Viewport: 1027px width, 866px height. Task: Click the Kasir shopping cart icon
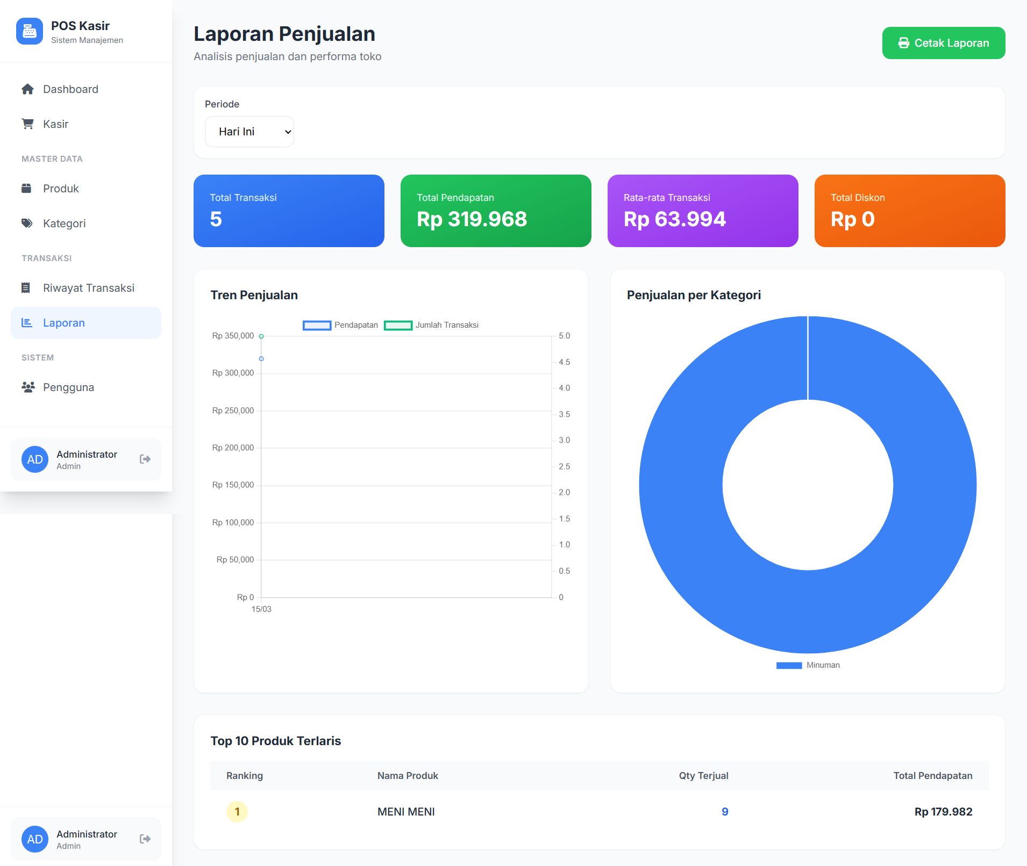pos(27,124)
